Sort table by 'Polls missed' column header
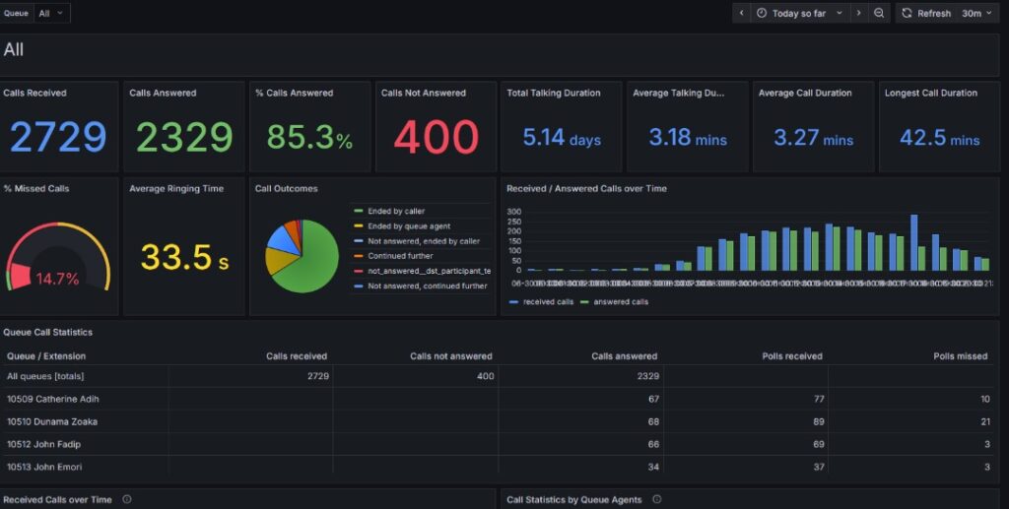 (x=960, y=356)
